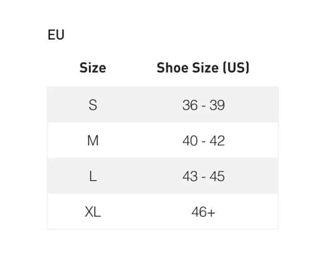Select the S size cell
The width and height of the screenshot is (325, 258).
point(92,105)
